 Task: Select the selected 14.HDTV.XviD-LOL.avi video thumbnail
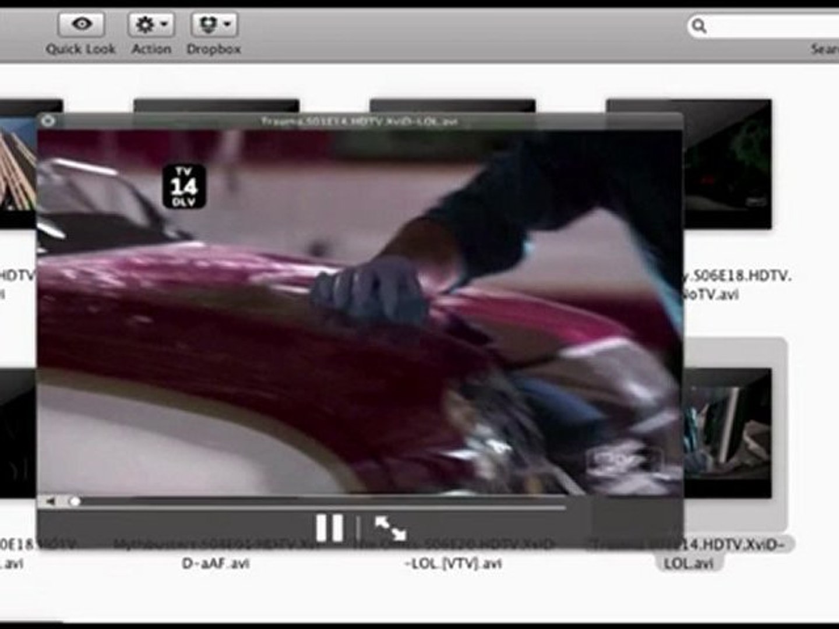click(728, 433)
